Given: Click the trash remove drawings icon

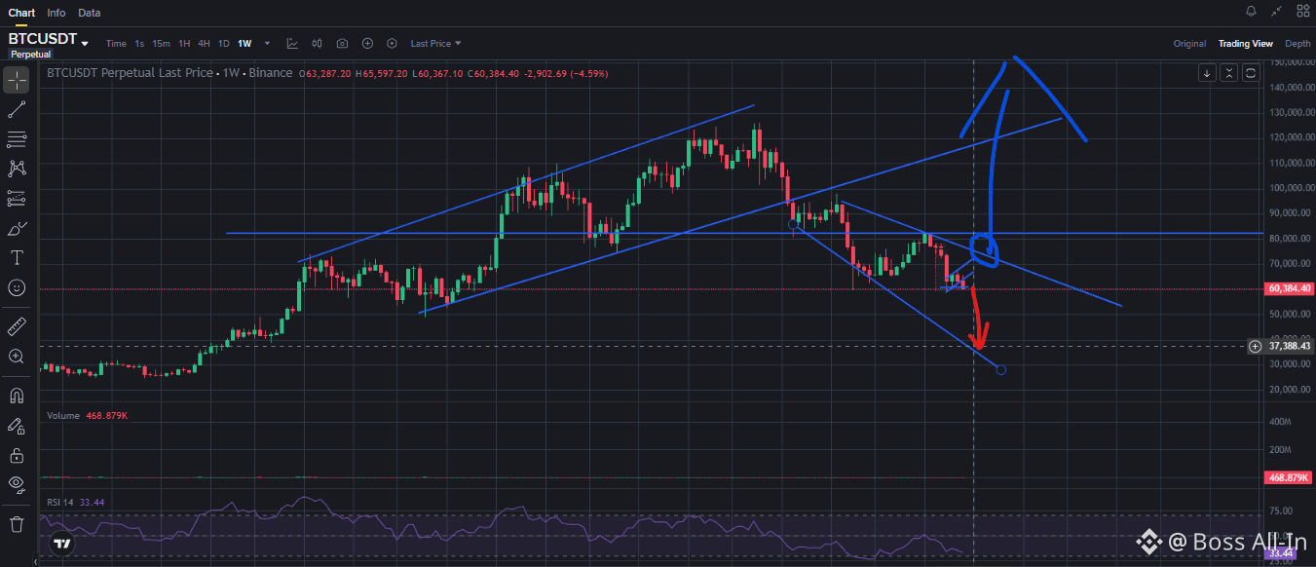Looking at the screenshot, I should [16, 524].
